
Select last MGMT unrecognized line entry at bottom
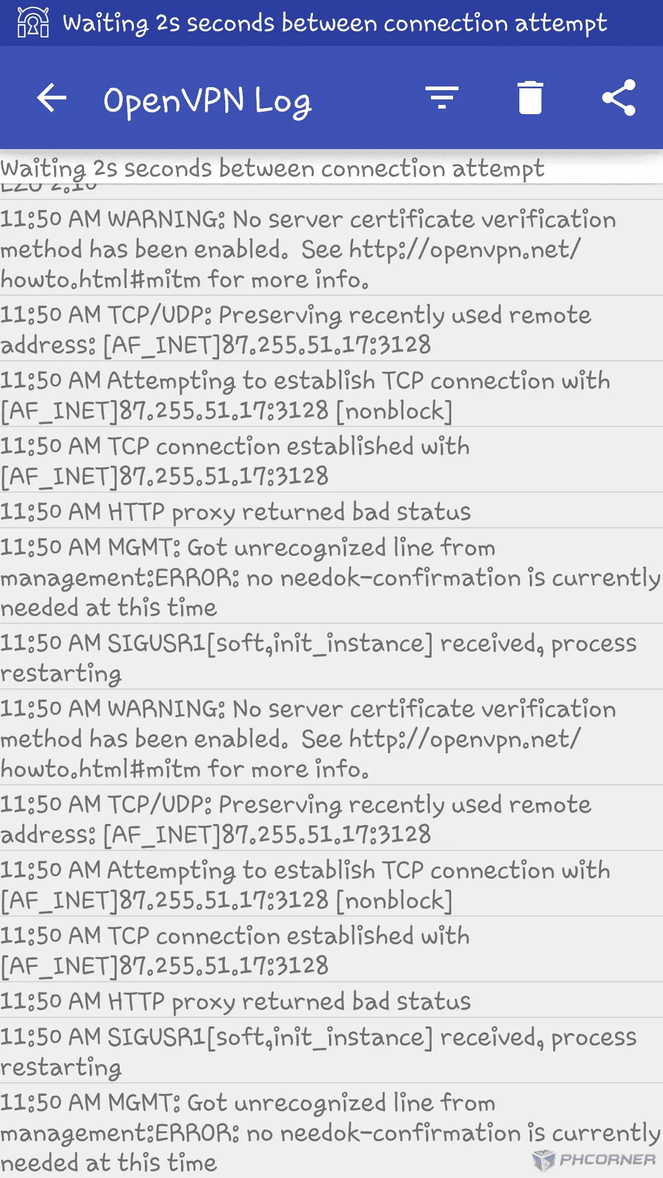tap(331, 1131)
